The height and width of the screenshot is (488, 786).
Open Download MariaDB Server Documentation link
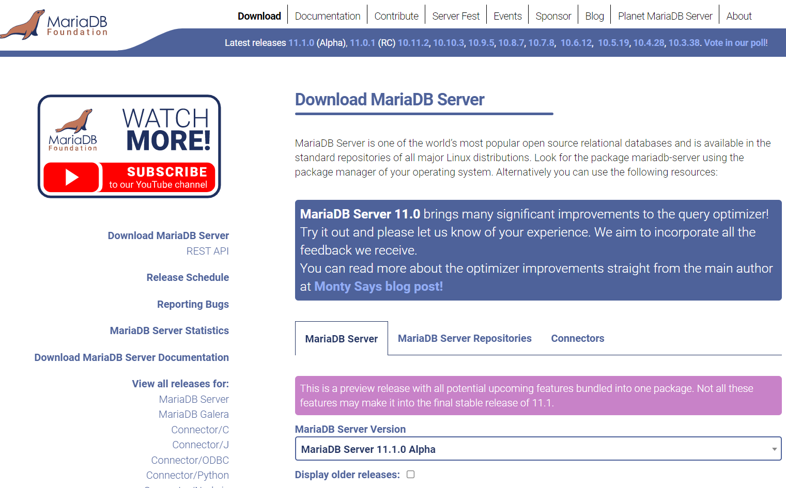[132, 357]
